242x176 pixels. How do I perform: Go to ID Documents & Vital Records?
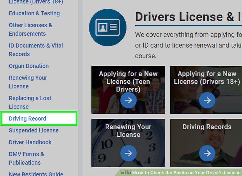(36, 50)
